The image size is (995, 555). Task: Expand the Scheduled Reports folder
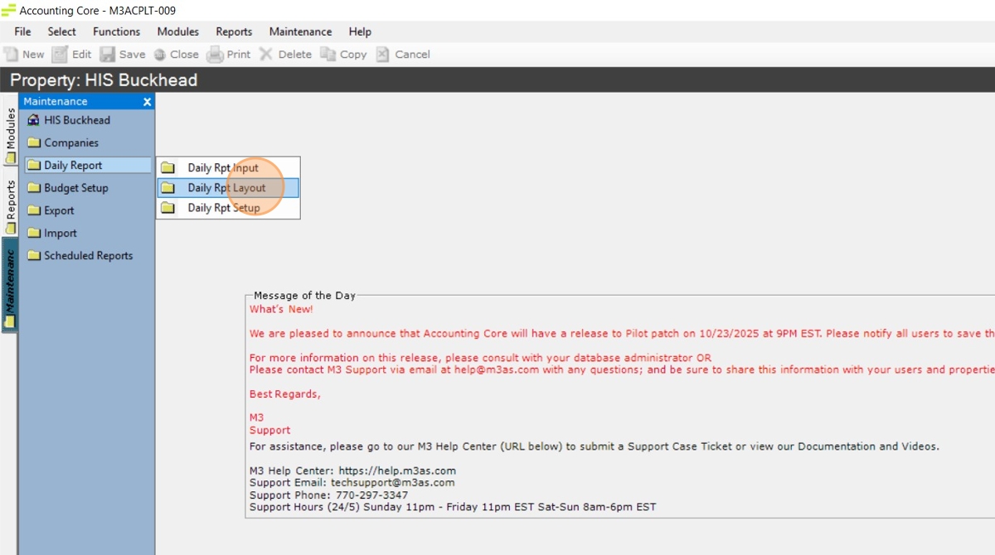[x=88, y=256]
